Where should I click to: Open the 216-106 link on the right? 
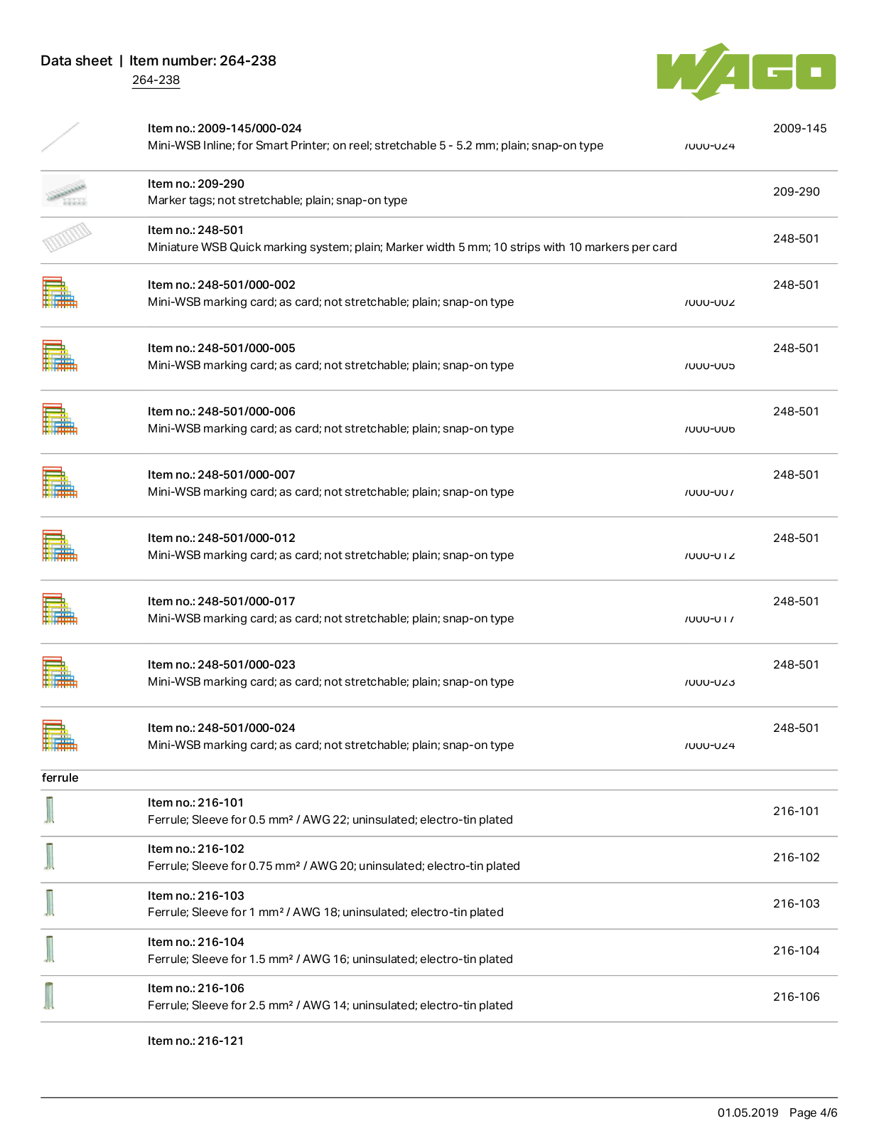(x=796, y=997)
